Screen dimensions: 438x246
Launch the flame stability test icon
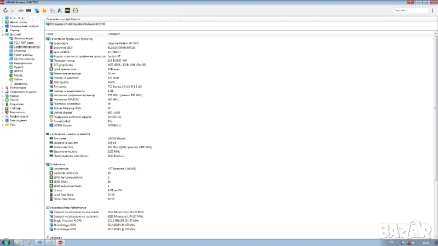44,10
